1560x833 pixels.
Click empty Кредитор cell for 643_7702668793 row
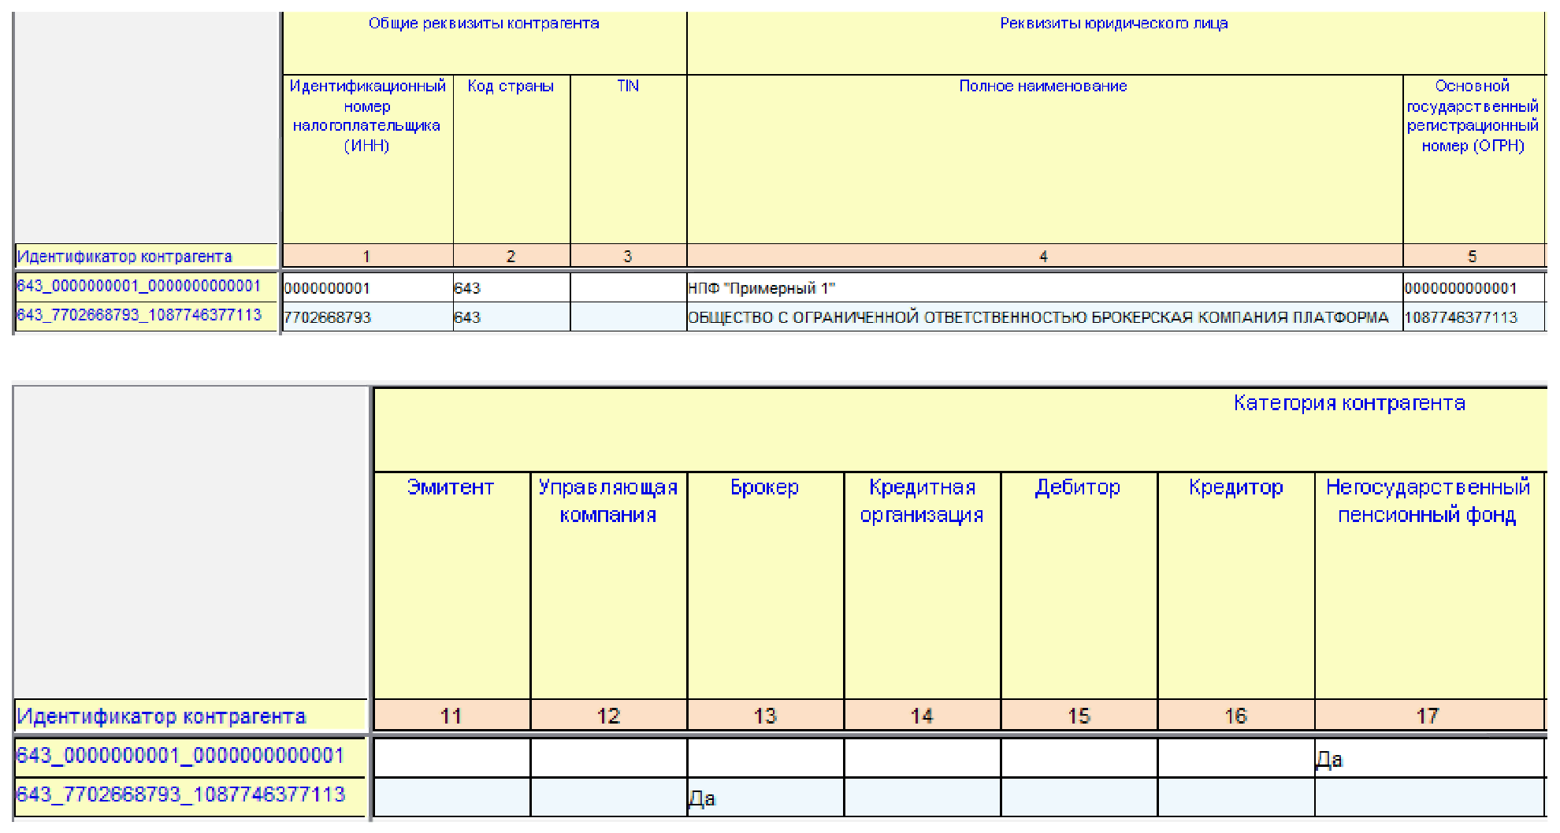[1235, 797]
